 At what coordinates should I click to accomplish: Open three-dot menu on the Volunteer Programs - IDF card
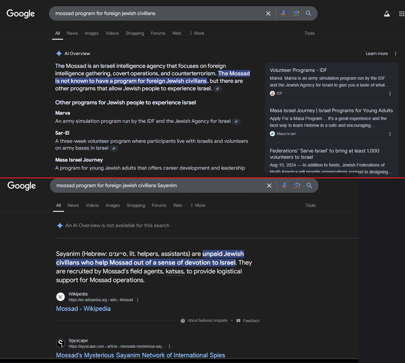tap(390, 94)
